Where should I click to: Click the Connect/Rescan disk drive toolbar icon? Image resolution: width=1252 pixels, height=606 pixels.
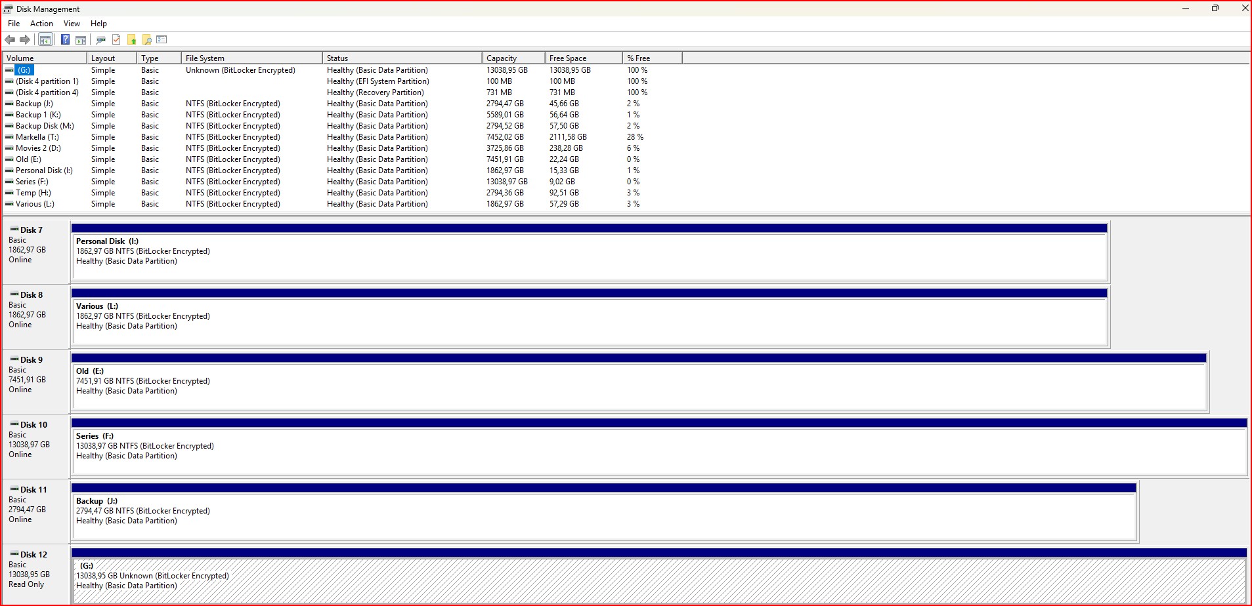pyautogui.click(x=100, y=40)
